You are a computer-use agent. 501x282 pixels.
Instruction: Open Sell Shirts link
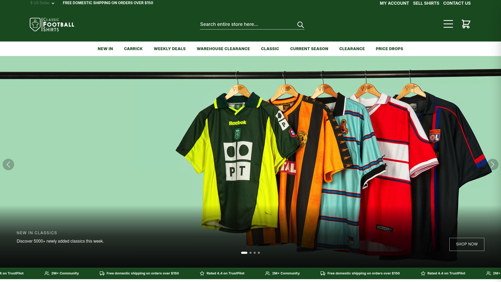coord(426,3)
